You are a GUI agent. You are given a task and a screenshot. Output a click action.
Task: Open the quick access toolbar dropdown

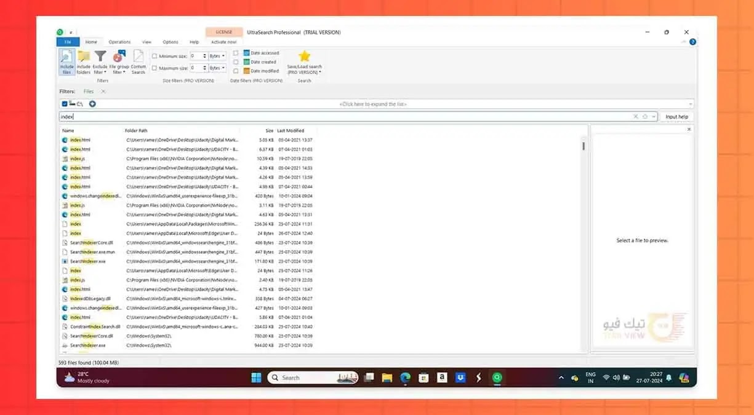(x=71, y=33)
